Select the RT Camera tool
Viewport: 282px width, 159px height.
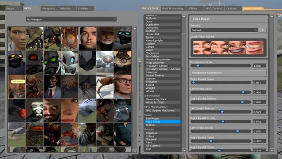point(163,146)
